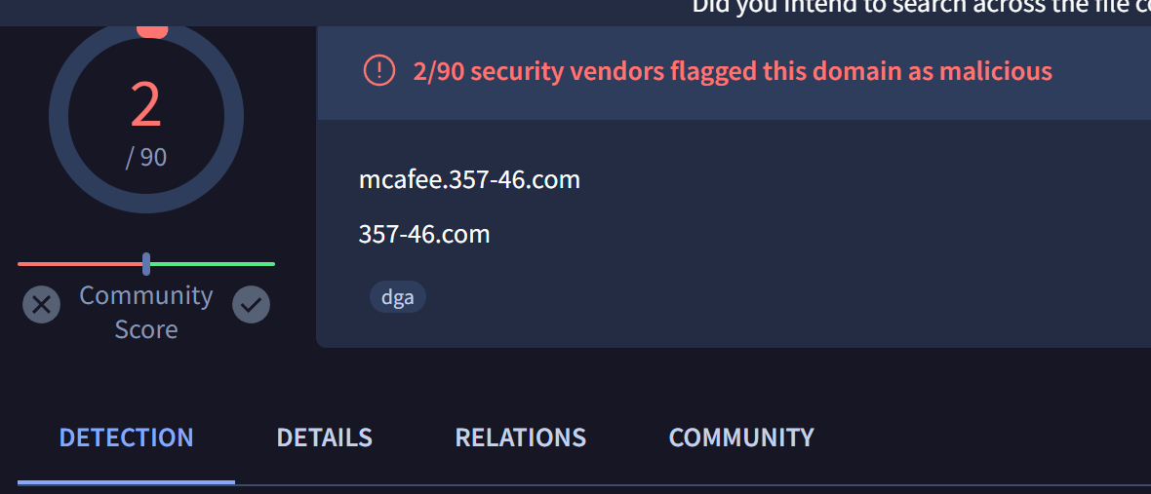Screen dimensions: 1151x494
Task: Click the 'Did you intend to search' prompt
Action: click(921, 6)
